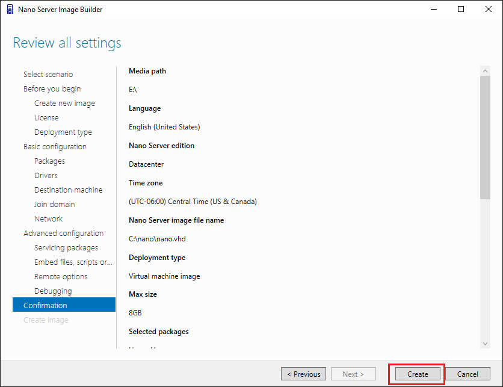Click the Previous button
This screenshot has height=387, width=503.
click(x=304, y=374)
